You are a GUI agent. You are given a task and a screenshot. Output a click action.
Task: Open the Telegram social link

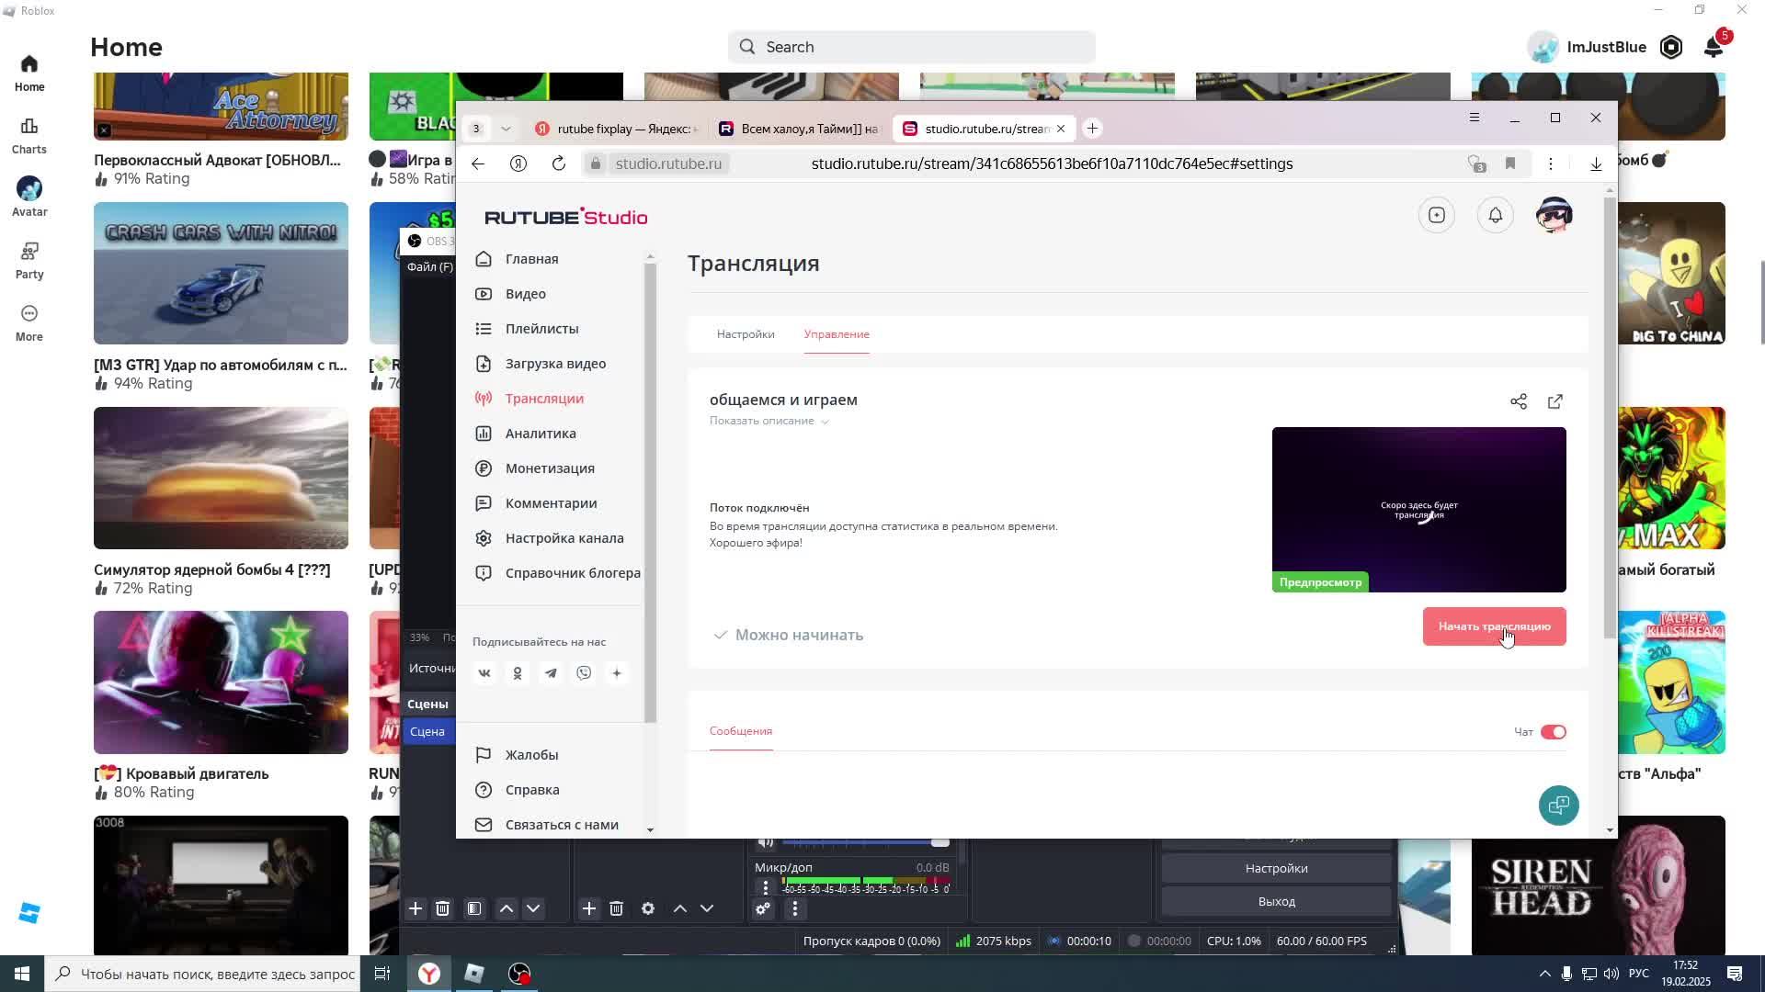pyautogui.click(x=551, y=673)
